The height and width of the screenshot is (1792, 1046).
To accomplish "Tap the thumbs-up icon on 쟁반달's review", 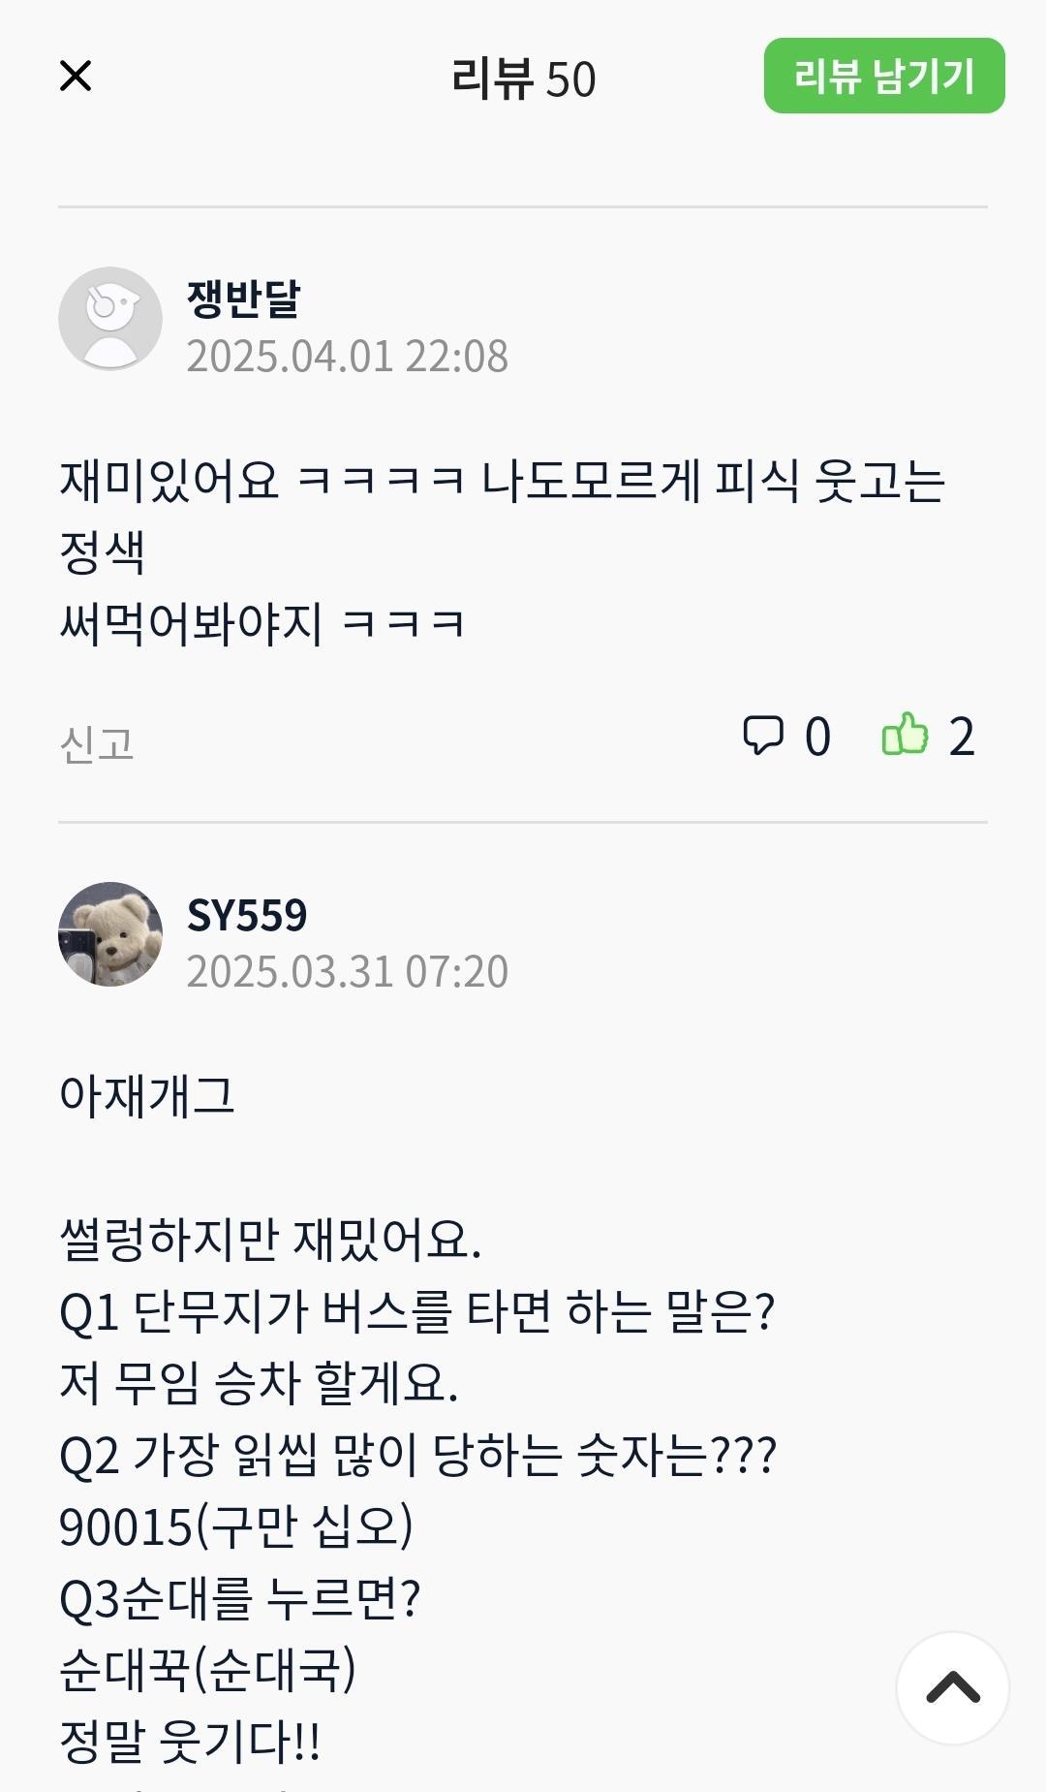I will tap(907, 737).
